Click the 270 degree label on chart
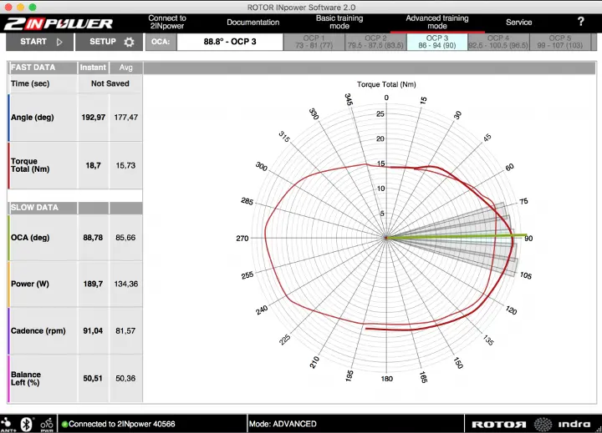This screenshot has width=602, height=433. click(x=242, y=239)
